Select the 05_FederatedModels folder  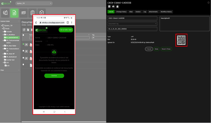11,50
